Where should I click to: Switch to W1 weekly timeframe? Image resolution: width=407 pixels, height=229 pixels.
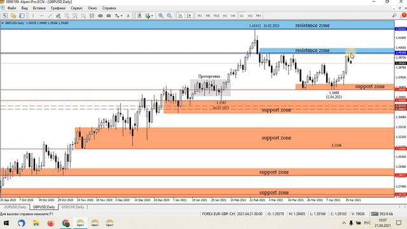(x=250, y=16)
